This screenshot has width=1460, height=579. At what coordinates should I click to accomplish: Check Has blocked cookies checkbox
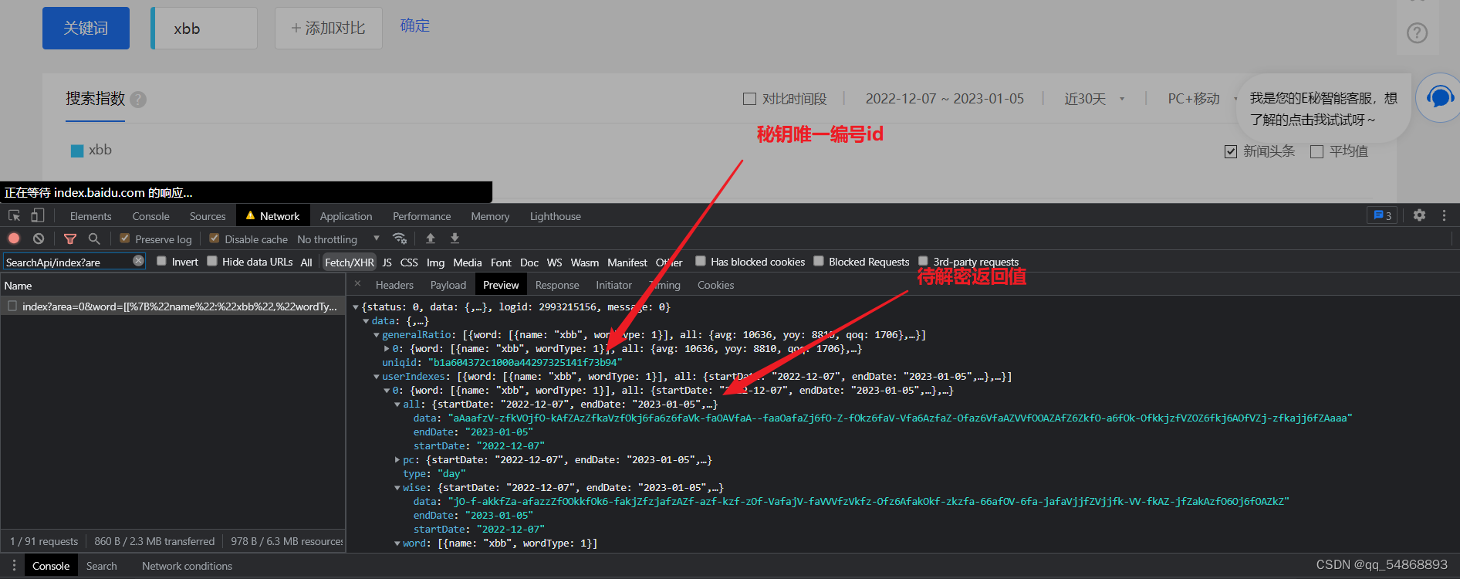click(701, 261)
